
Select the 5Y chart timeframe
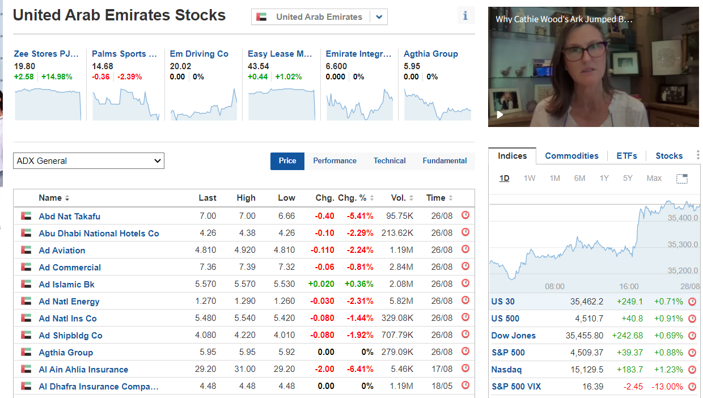coord(628,179)
